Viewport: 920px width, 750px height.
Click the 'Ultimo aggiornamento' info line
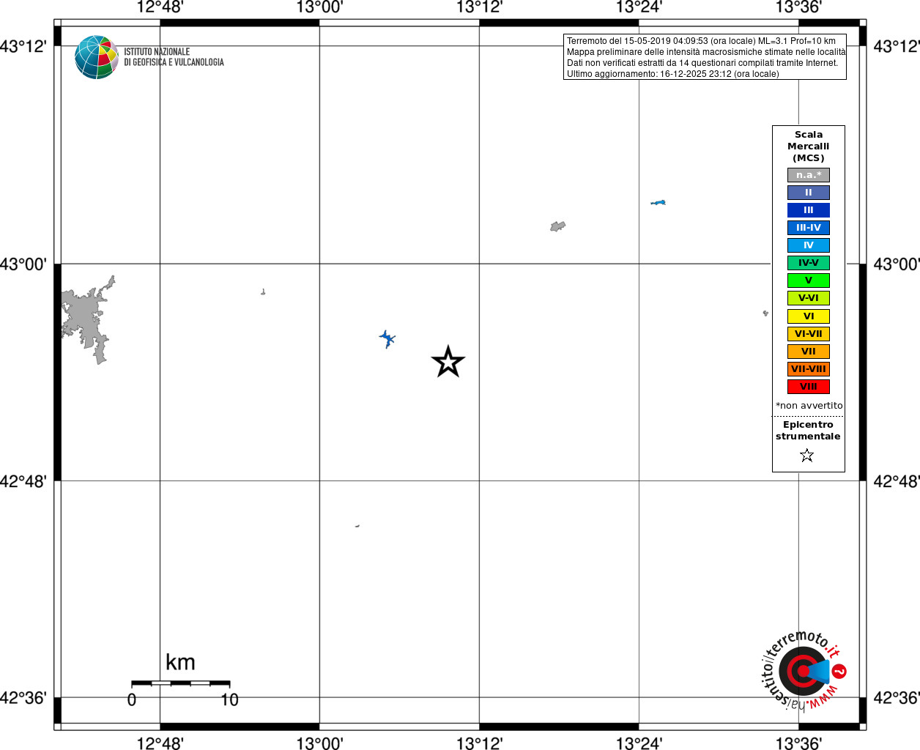[672, 74]
